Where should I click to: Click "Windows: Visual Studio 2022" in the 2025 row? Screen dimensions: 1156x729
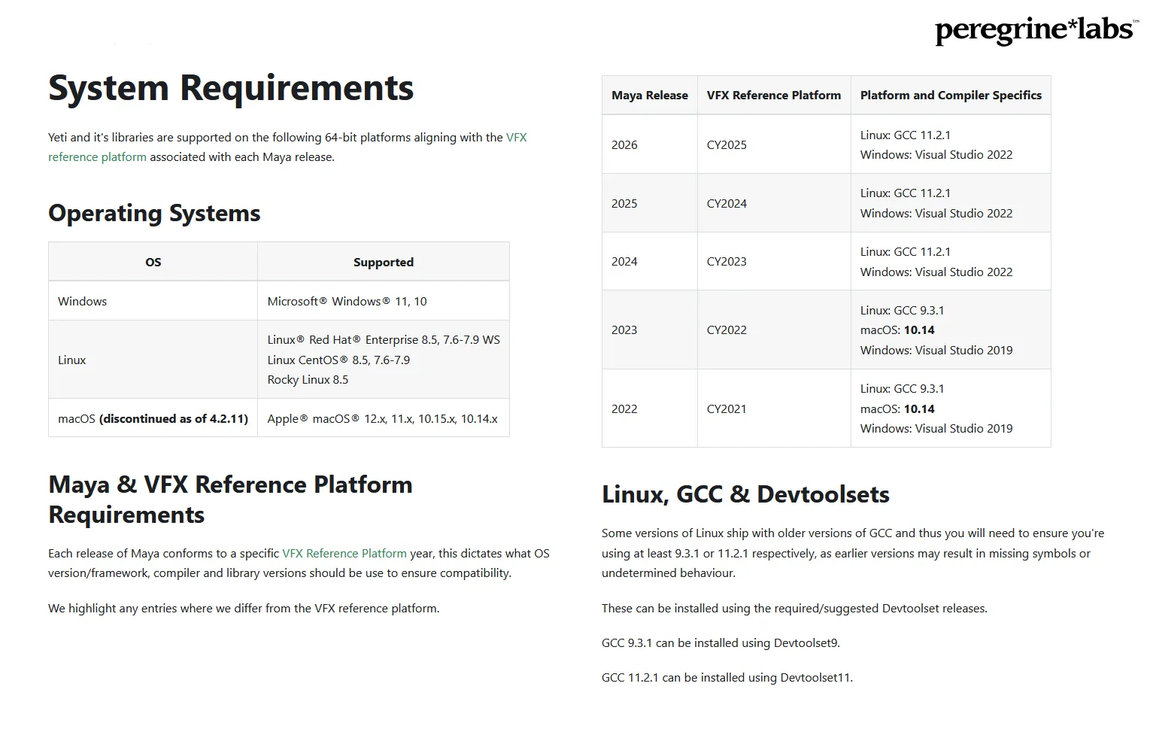point(936,213)
